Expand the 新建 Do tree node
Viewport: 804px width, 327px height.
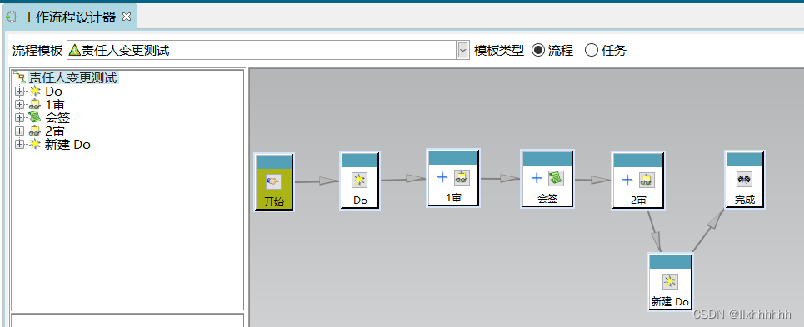20,145
